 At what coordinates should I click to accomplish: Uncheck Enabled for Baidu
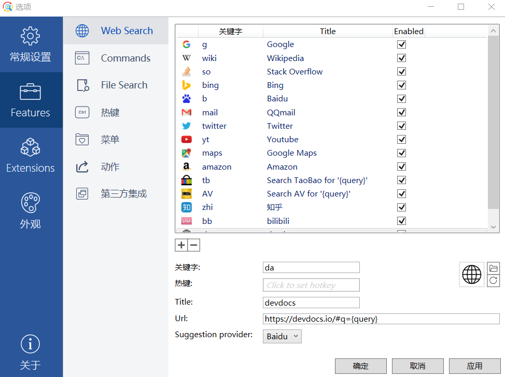pyautogui.click(x=401, y=99)
